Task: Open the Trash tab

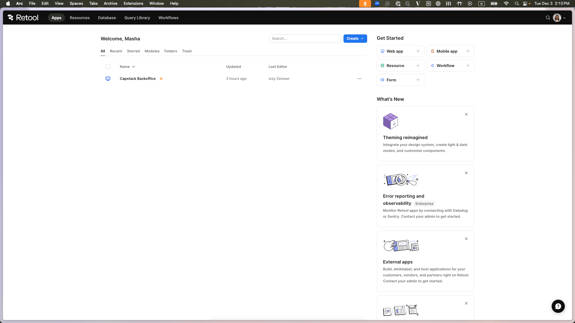Action: click(x=187, y=51)
